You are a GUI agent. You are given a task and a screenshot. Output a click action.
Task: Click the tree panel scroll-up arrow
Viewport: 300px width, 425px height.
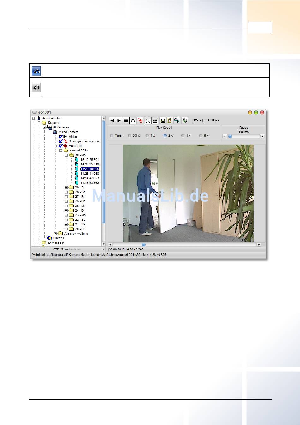click(104, 118)
